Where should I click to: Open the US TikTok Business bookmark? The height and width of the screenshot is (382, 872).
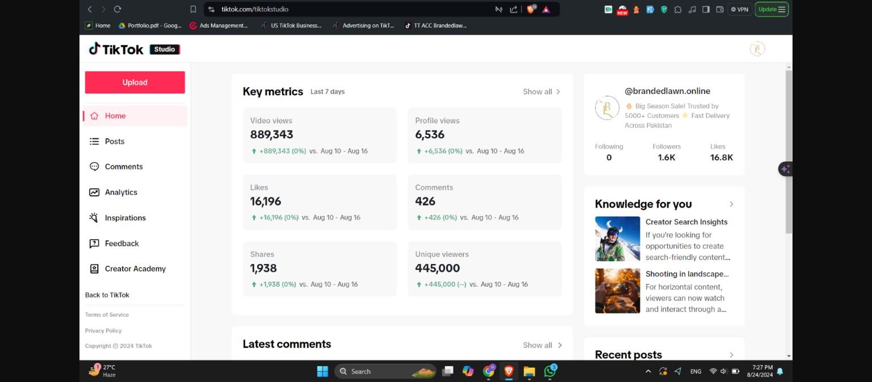pyautogui.click(x=291, y=26)
